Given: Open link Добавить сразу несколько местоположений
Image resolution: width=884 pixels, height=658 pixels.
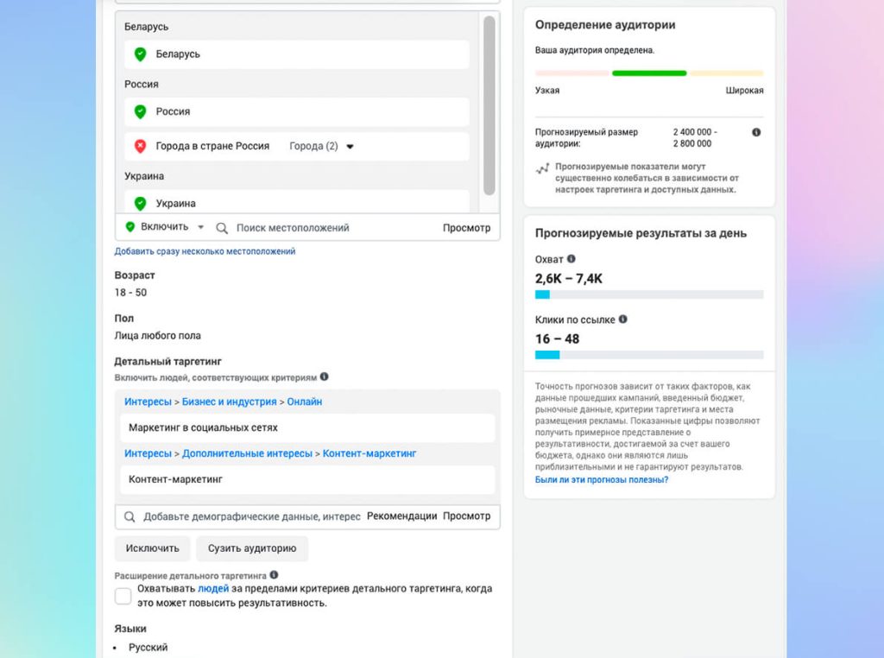Looking at the screenshot, I should [205, 251].
